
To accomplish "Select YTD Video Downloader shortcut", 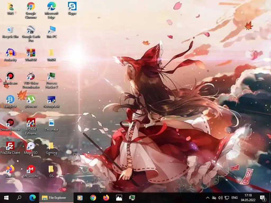I will click(31, 80).
